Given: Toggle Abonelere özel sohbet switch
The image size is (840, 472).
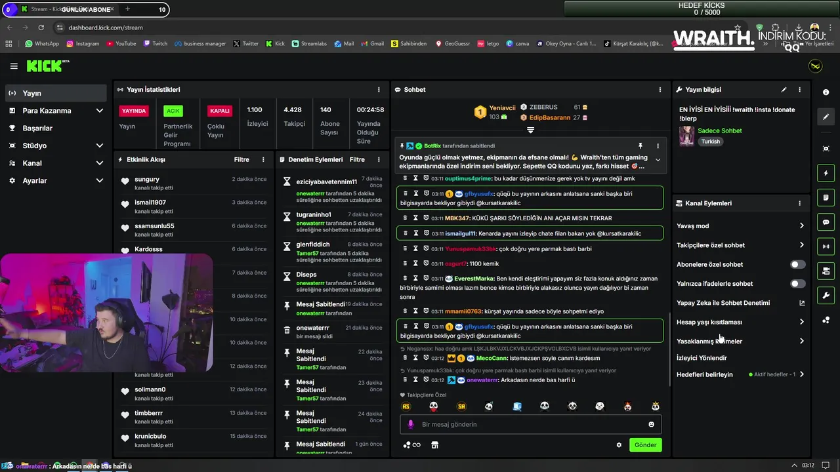Looking at the screenshot, I should tap(797, 265).
